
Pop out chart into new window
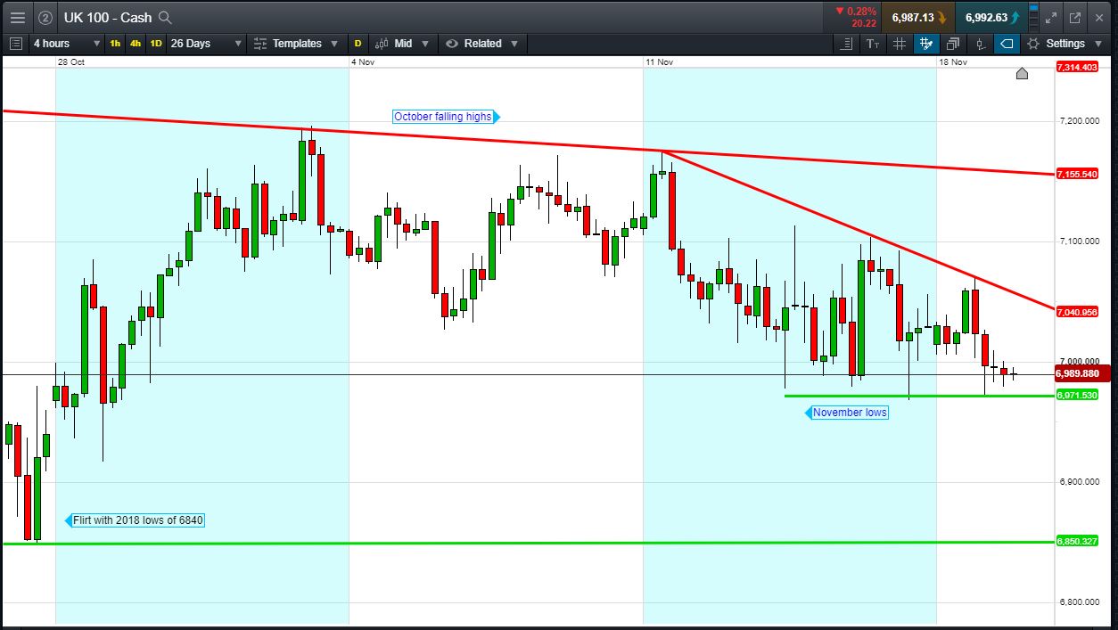click(1075, 17)
